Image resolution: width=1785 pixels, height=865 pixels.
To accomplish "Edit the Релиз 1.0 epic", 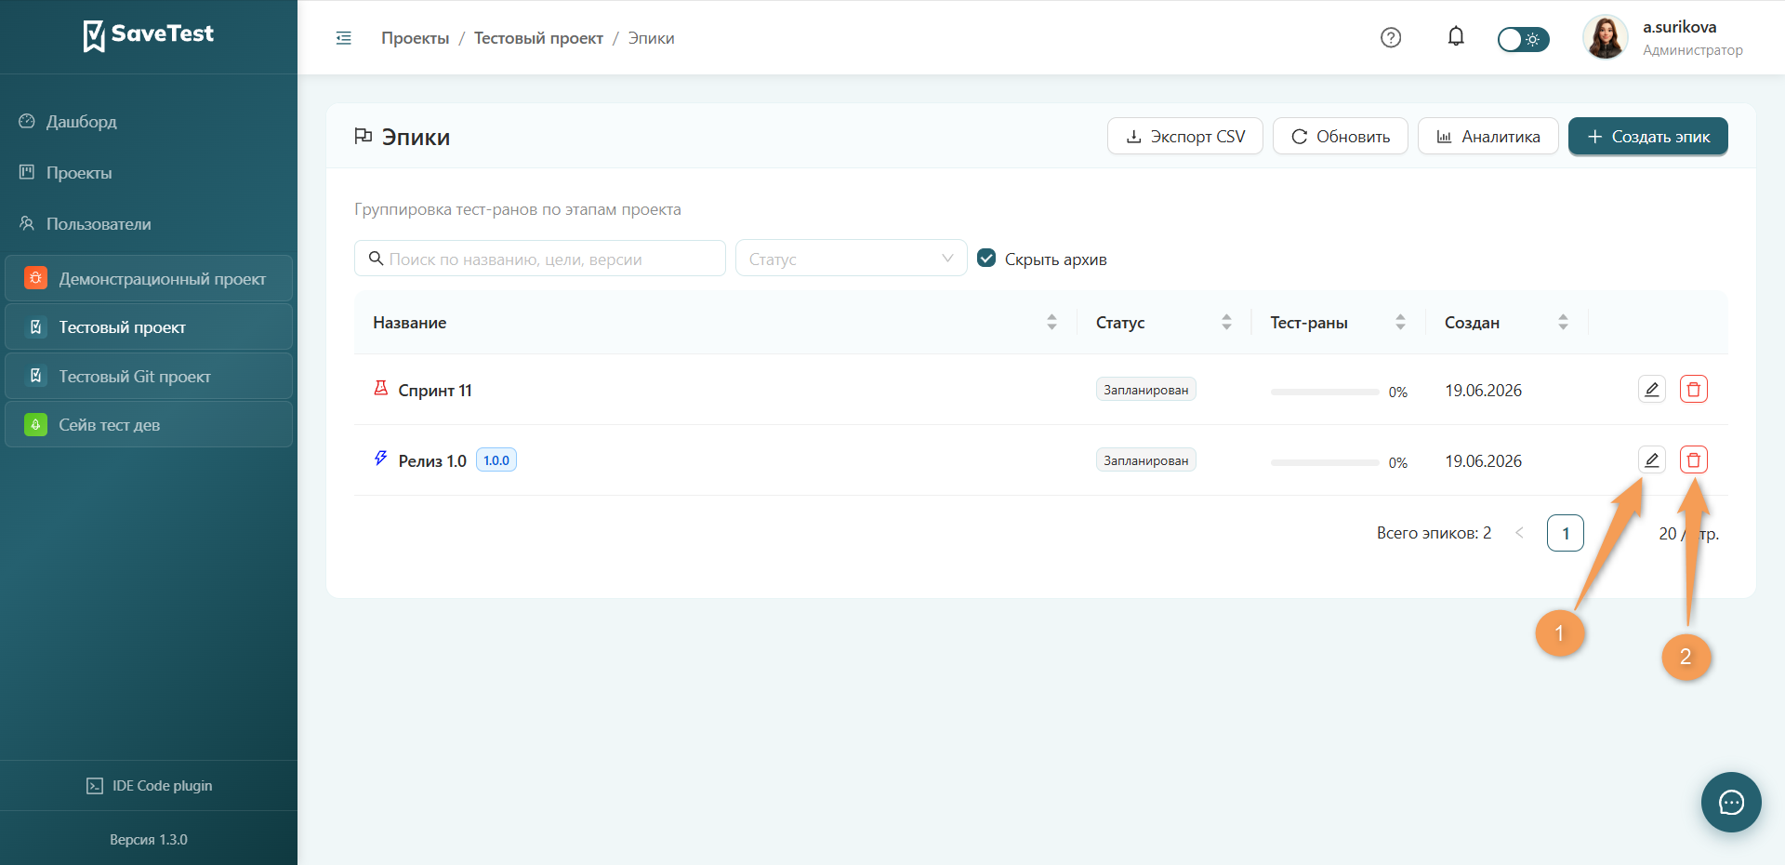I will click(1651, 460).
